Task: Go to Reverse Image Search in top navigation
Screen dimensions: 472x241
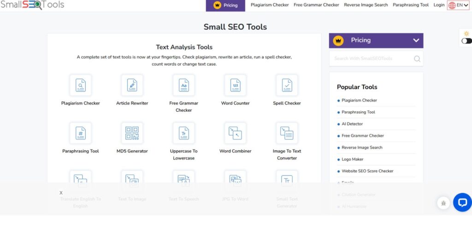Action: coord(366,5)
